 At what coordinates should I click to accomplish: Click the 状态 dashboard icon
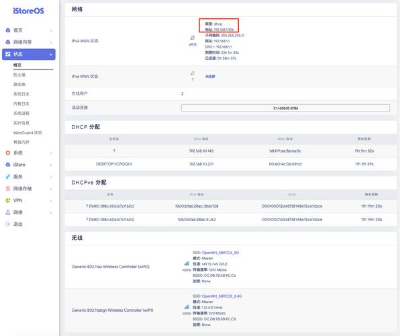[8, 54]
